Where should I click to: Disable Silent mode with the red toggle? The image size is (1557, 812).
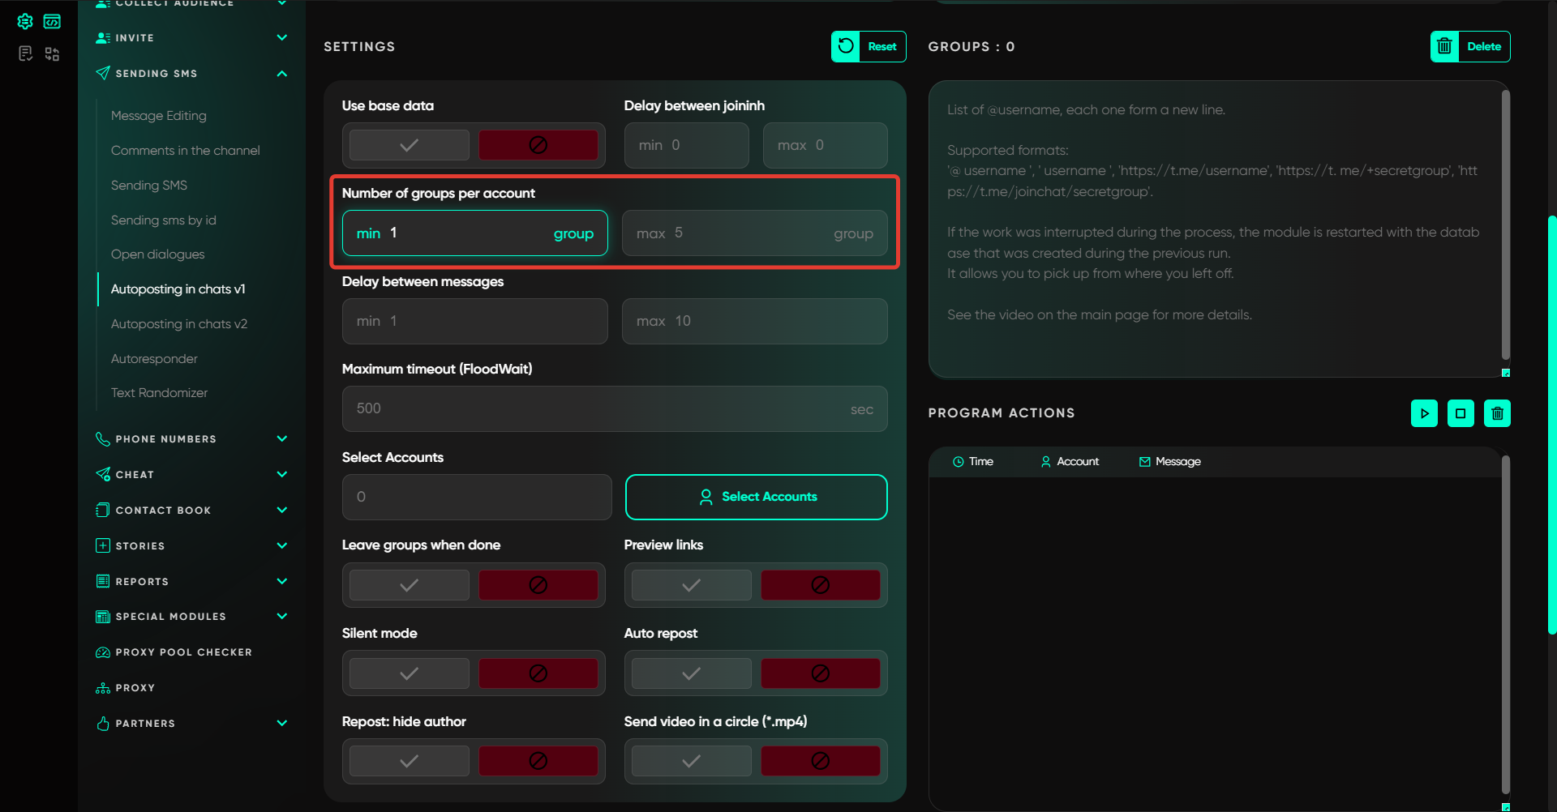click(x=538, y=673)
